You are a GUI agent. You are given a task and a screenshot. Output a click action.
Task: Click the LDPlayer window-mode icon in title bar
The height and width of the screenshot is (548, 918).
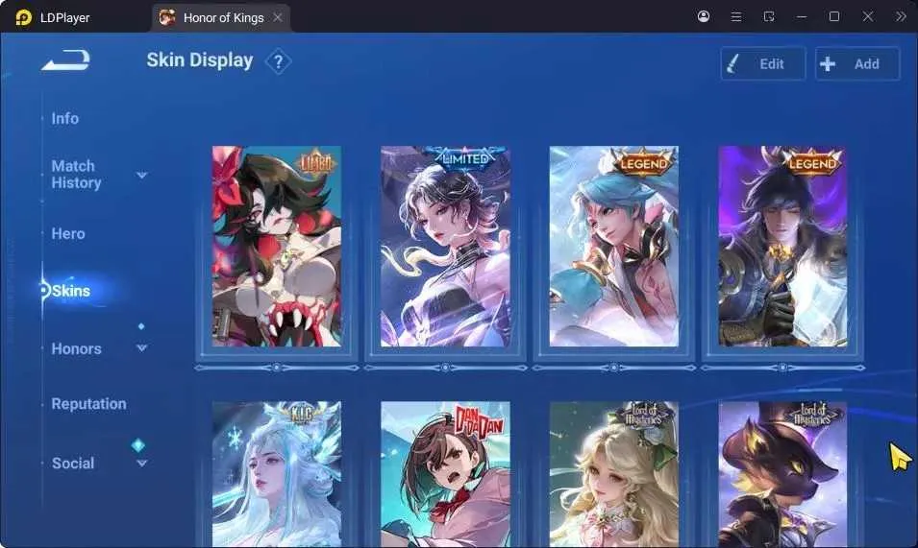pos(769,16)
